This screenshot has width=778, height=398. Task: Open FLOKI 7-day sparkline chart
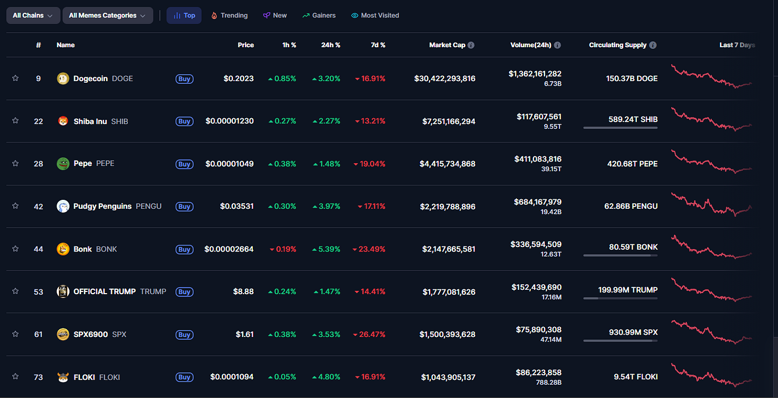click(712, 375)
